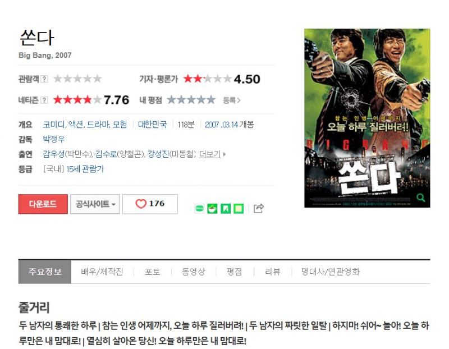
Task: Share to Naver blog speech-bubble icon
Action: pyautogui.click(x=199, y=208)
